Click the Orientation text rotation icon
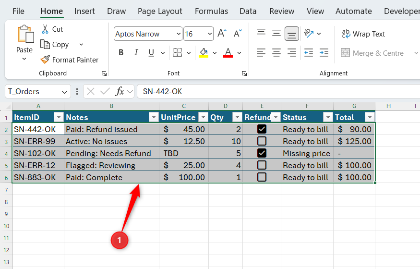Viewport: 420px width, 269px height. (x=309, y=34)
